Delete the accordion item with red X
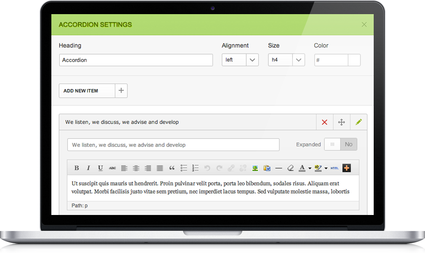 pos(324,122)
